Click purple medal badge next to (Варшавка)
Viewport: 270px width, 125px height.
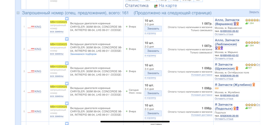235,24
